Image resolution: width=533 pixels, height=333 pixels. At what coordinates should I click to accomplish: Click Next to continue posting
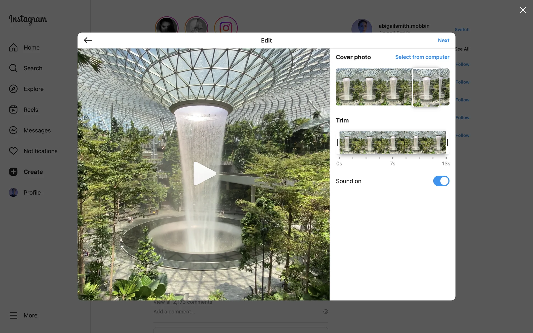point(443,41)
